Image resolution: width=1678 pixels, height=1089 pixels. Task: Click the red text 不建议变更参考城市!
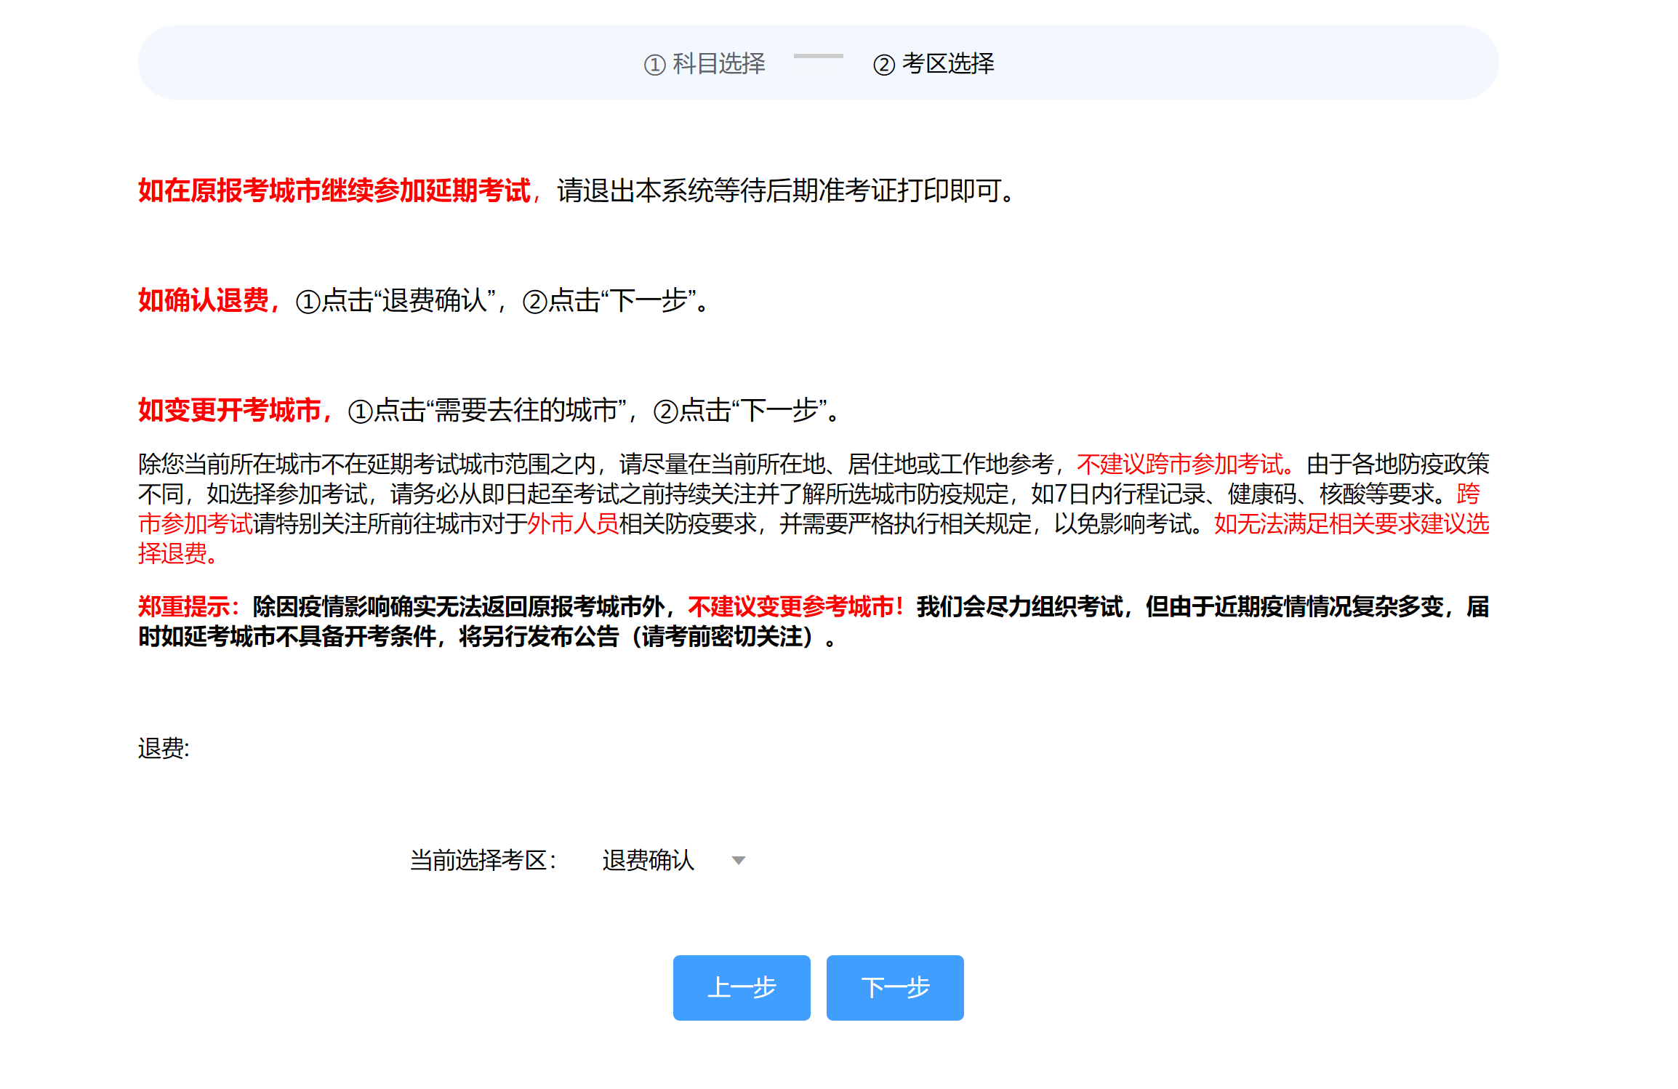click(x=796, y=606)
